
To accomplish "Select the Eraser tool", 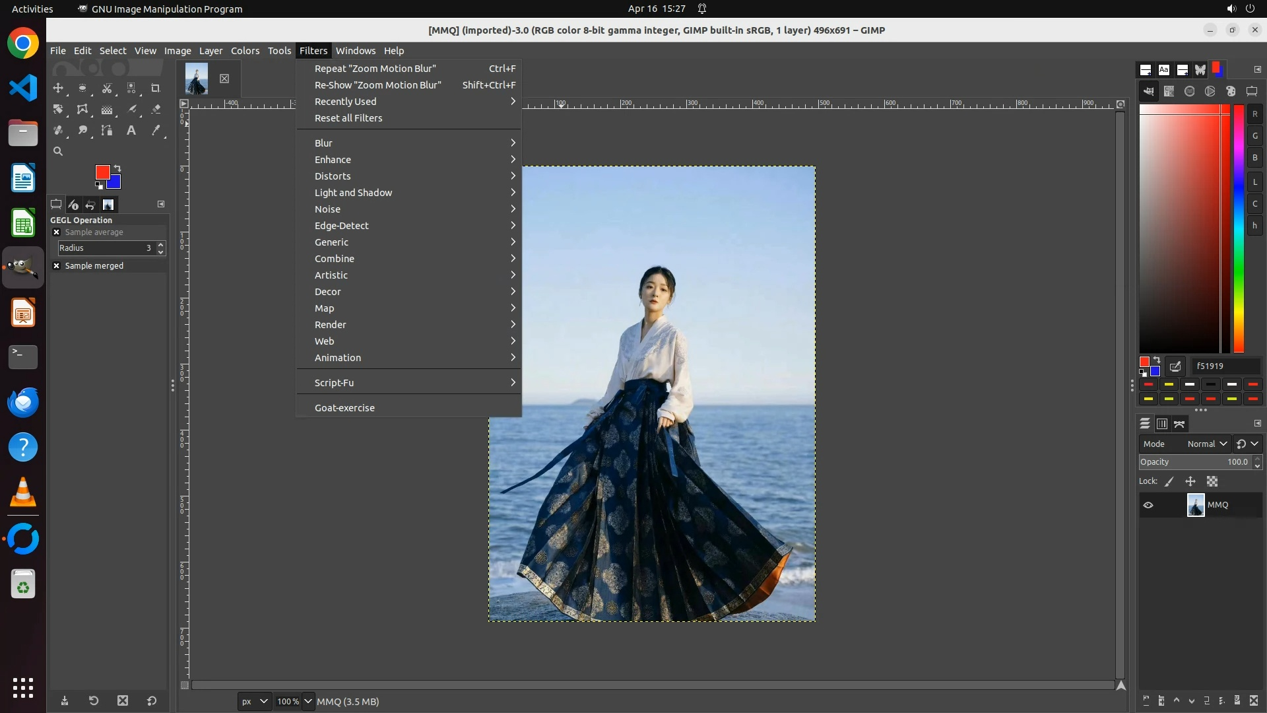I will tap(156, 110).
